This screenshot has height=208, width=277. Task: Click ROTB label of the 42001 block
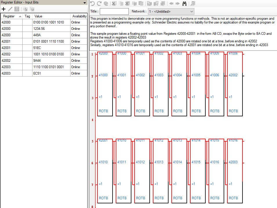[103, 198]
